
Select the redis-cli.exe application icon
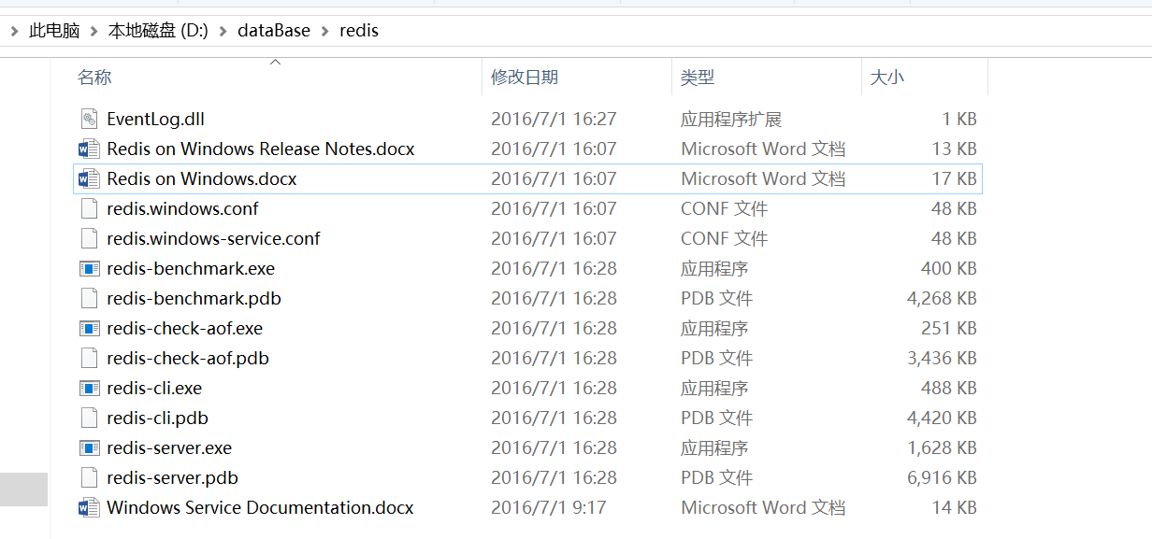point(90,389)
